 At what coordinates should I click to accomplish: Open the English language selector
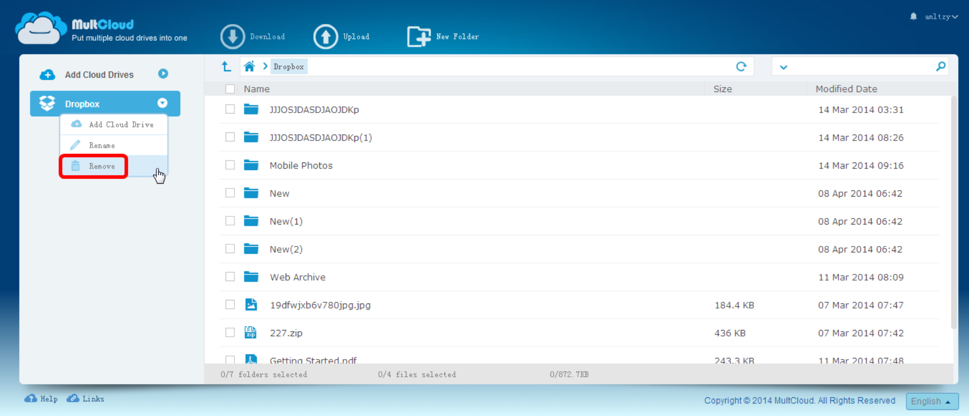932,401
